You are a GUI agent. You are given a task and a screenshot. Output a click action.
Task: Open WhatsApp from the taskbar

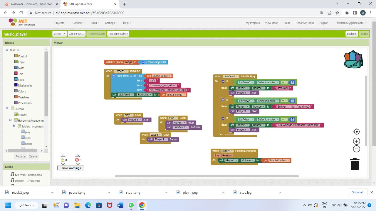[131, 205]
